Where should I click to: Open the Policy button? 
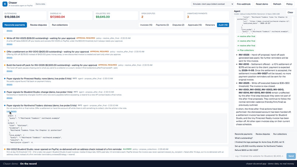(289, 4)
